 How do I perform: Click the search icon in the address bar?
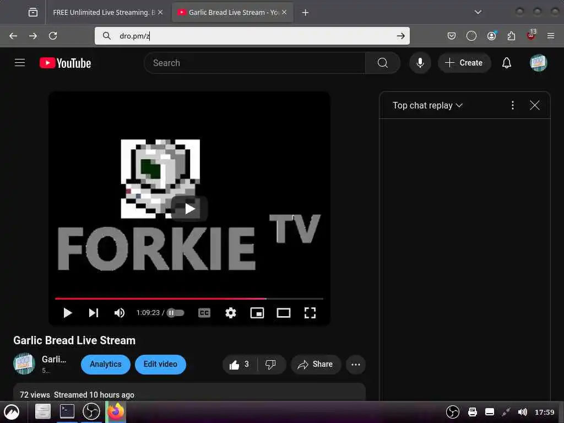106,36
